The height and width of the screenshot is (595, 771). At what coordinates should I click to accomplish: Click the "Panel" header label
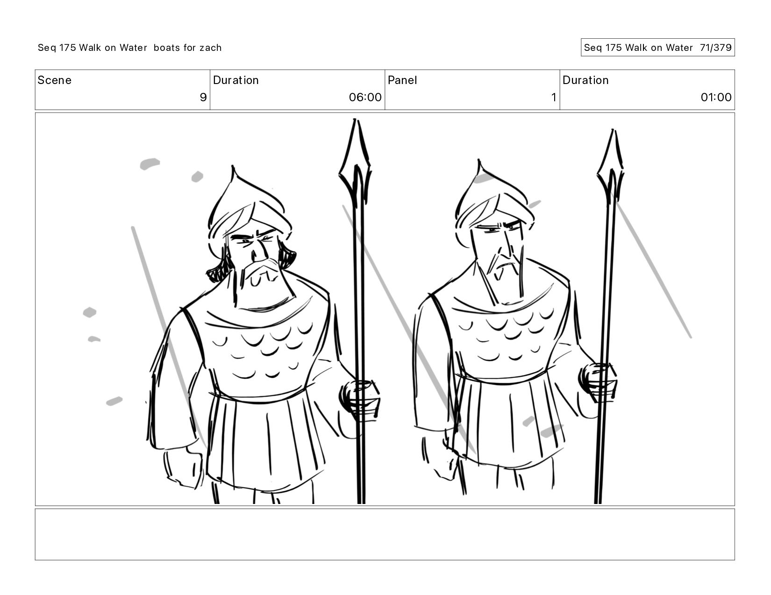(x=402, y=80)
